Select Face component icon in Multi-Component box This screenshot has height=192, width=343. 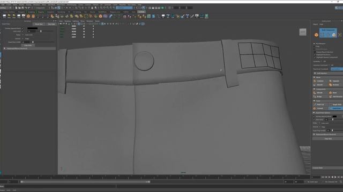(334, 35)
